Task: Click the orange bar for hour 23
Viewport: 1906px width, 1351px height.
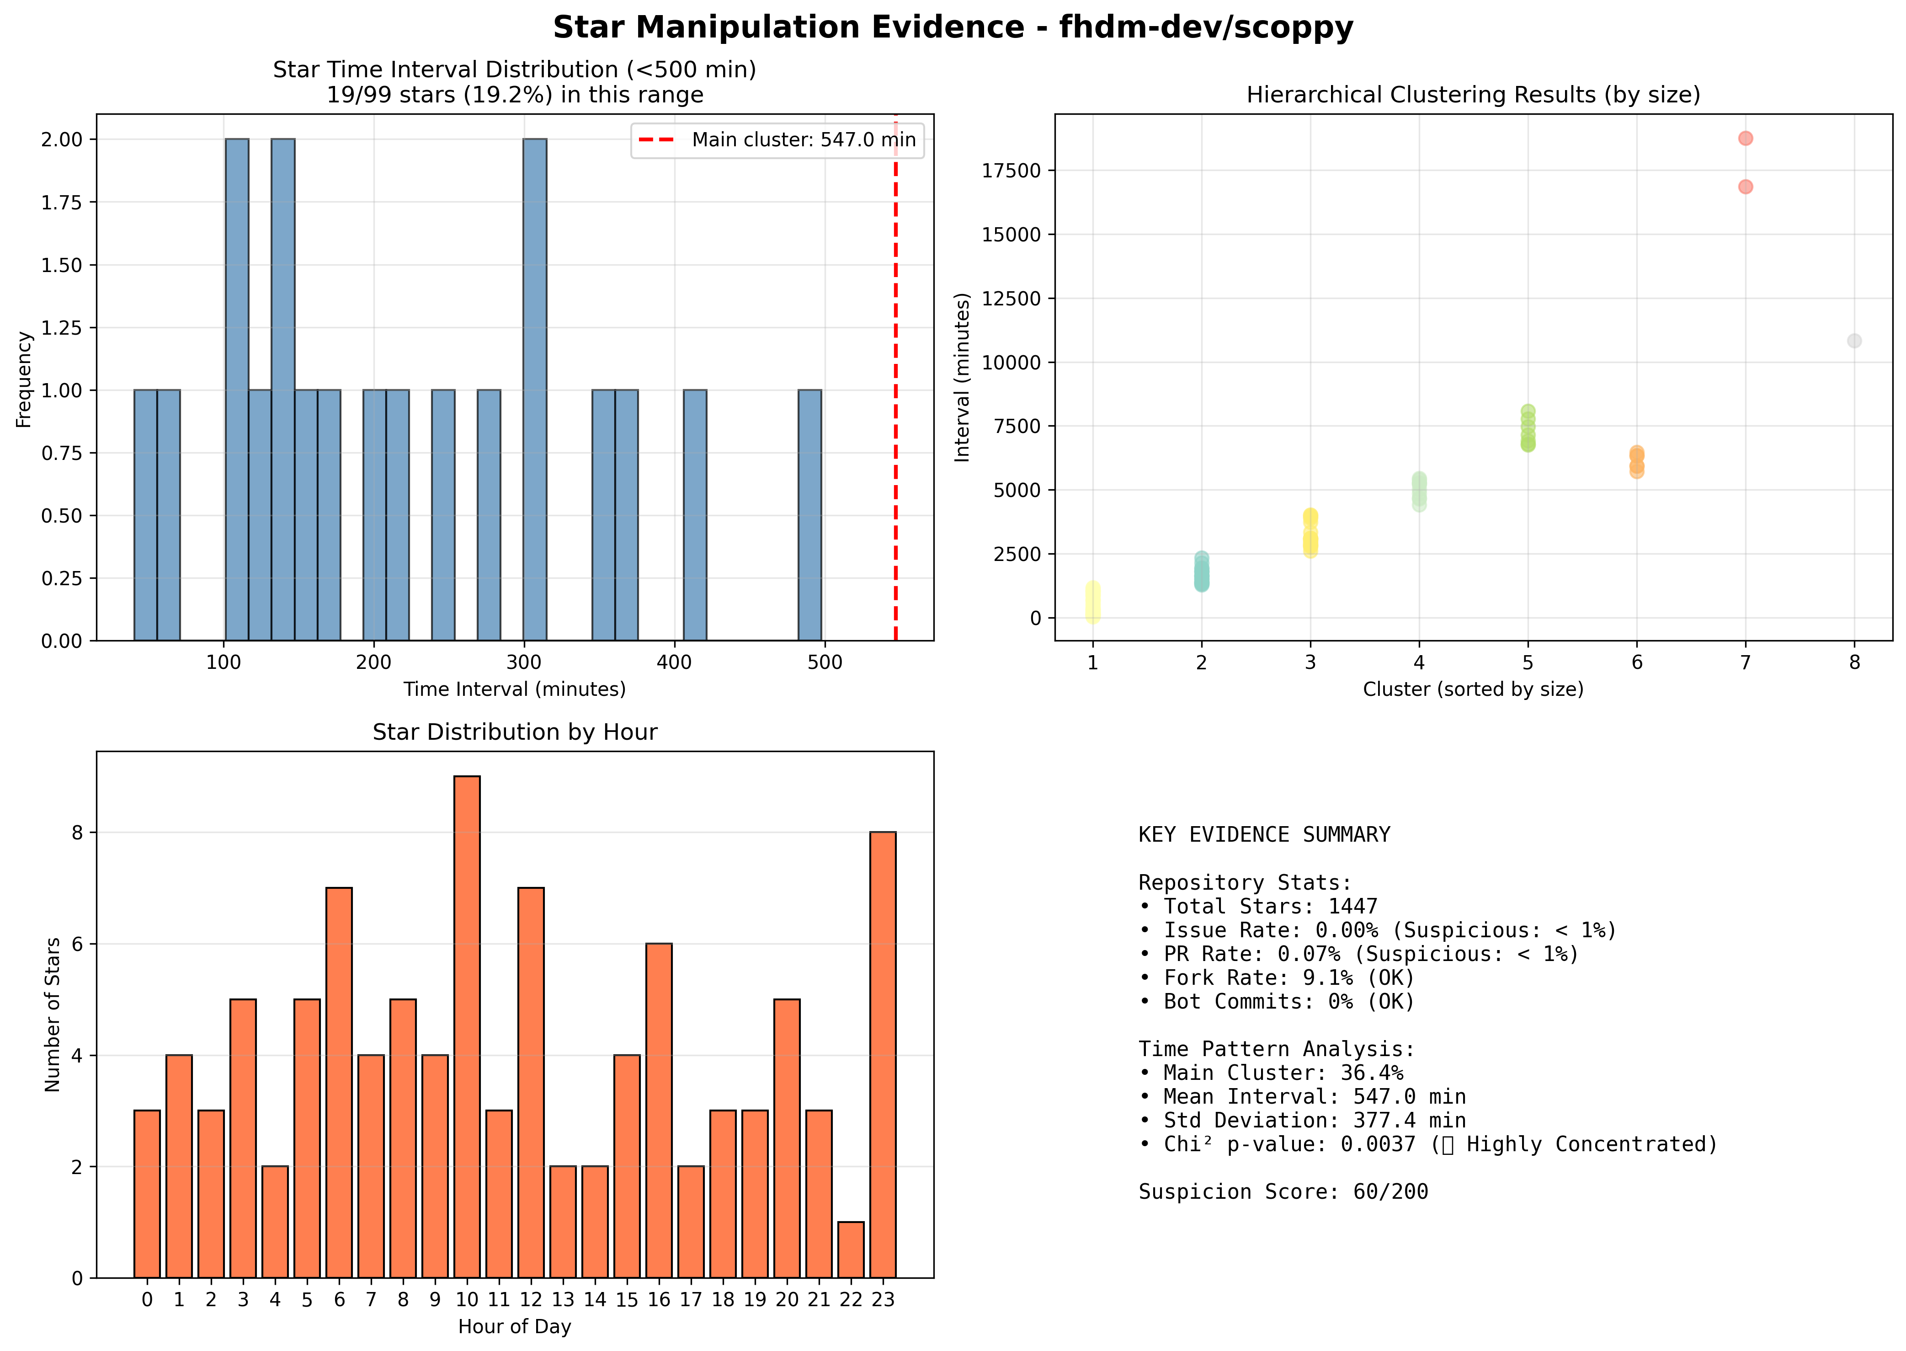Action: pos(883,1055)
